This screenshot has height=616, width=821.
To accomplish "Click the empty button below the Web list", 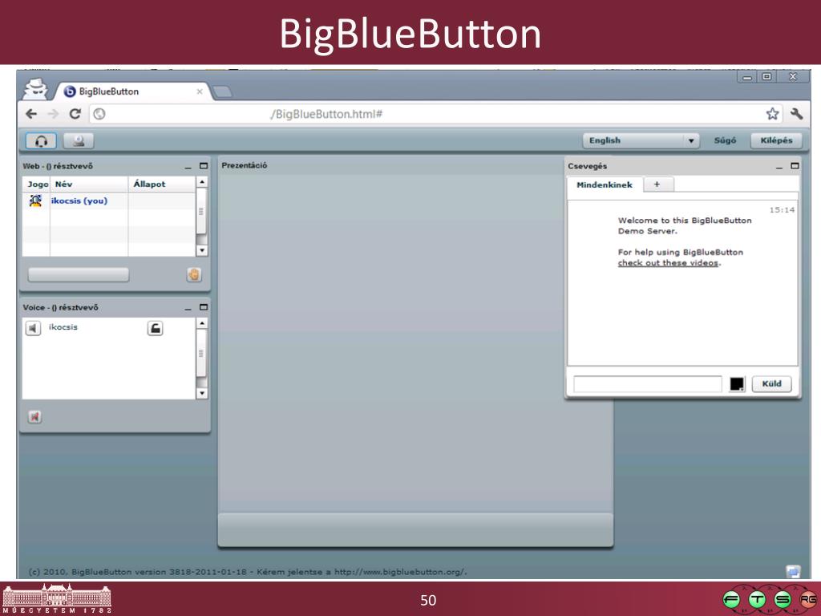I will (79, 274).
